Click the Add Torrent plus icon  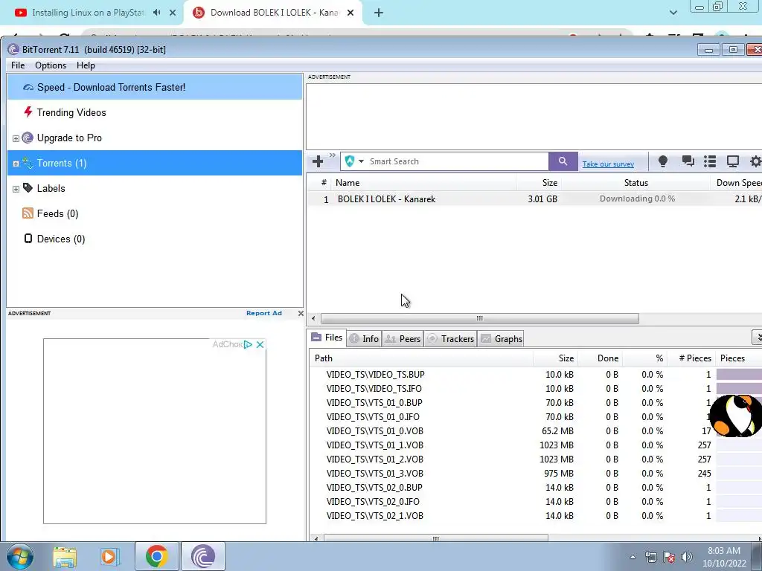[x=318, y=161]
